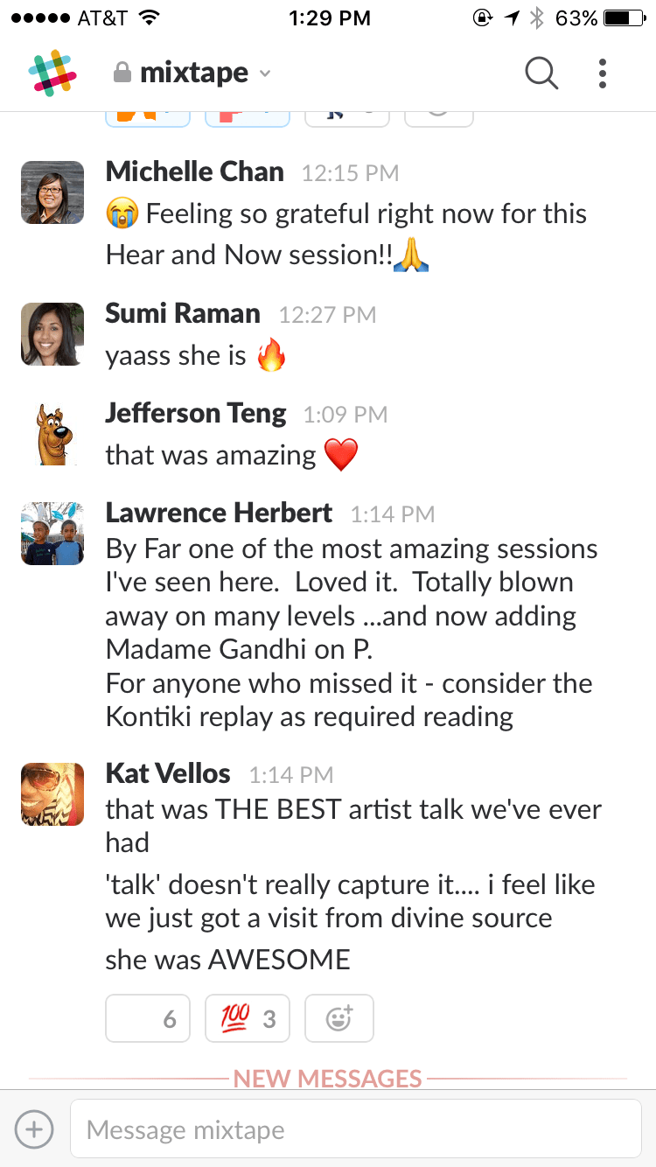Tap Kat Vellos's avatar

pos(52,794)
